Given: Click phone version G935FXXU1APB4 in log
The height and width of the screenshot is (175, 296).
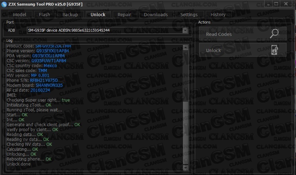Looking at the screenshot, I should point(52,51).
